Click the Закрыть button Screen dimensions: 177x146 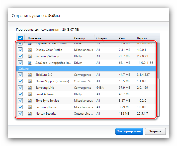coord(155,131)
